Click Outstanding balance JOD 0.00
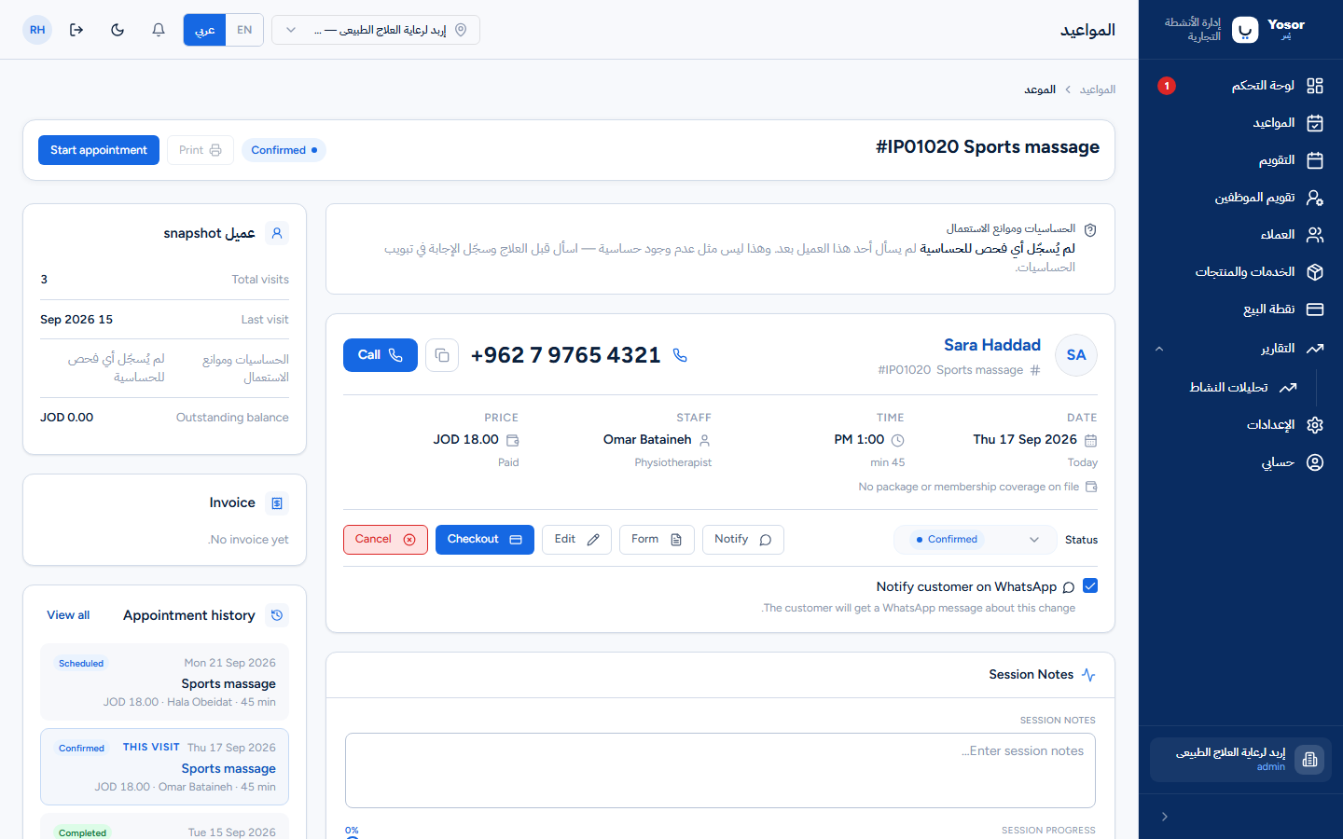1343x839 pixels. click(66, 418)
